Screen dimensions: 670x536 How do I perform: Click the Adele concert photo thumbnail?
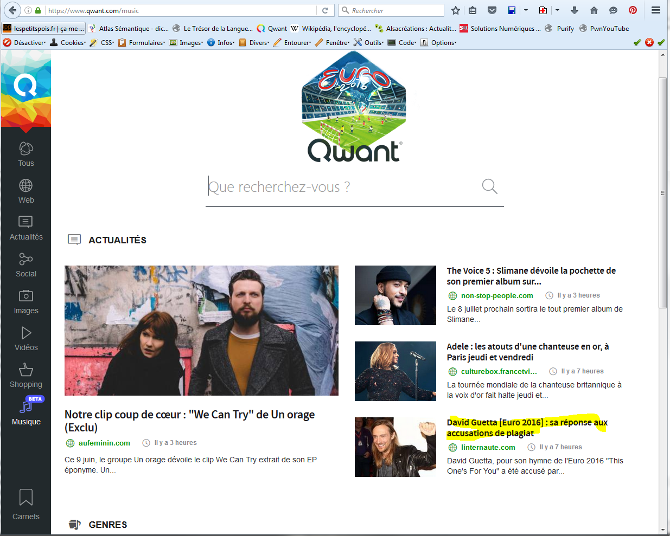395,371
